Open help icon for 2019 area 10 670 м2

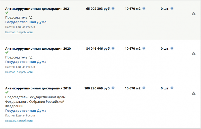(x=144, y=88)
